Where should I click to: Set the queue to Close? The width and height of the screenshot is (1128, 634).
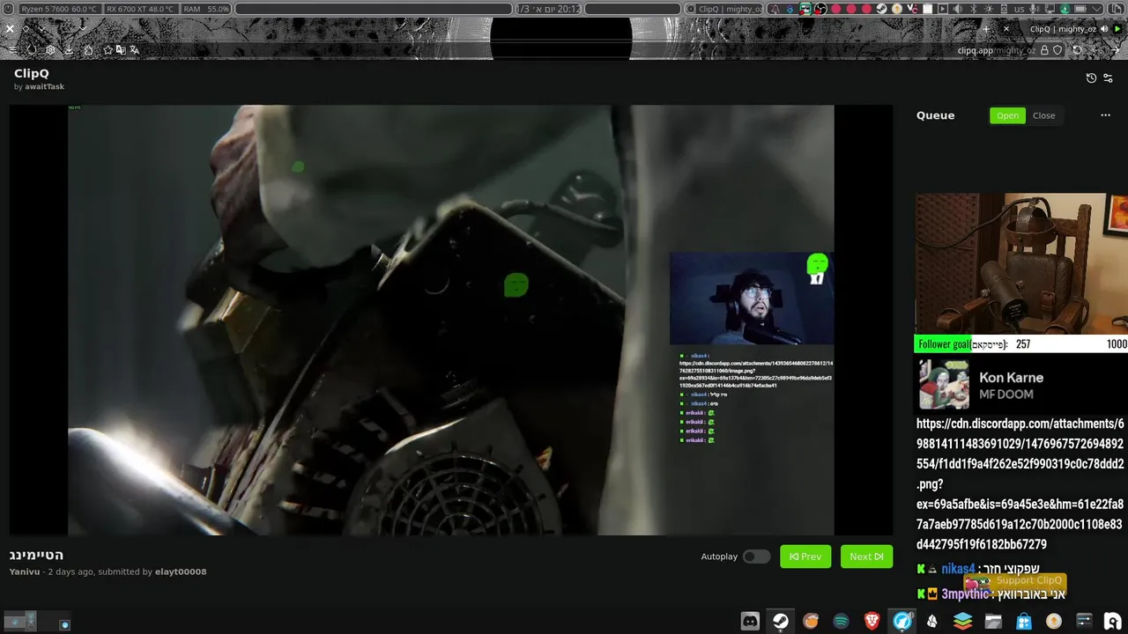pyautogui.click(x=1043, y=115)
